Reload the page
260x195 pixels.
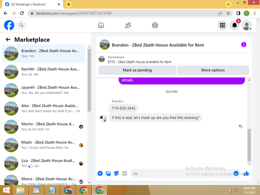(x=22, y=13)
